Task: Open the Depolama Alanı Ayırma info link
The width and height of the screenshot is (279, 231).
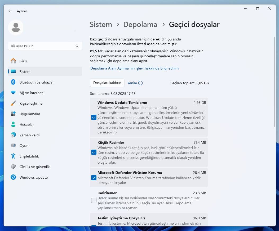Action: pos(134,68)
